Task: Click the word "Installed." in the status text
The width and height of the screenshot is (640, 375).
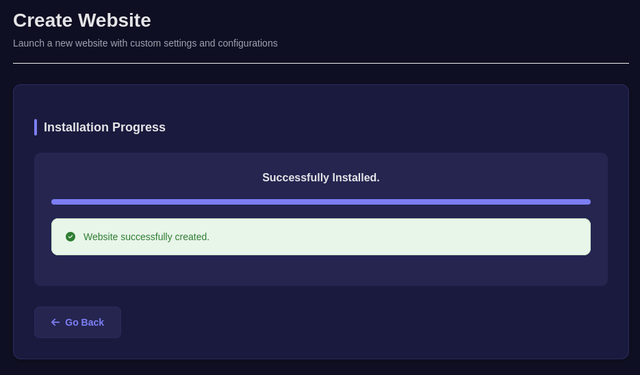Action: (x=356, y=178)
